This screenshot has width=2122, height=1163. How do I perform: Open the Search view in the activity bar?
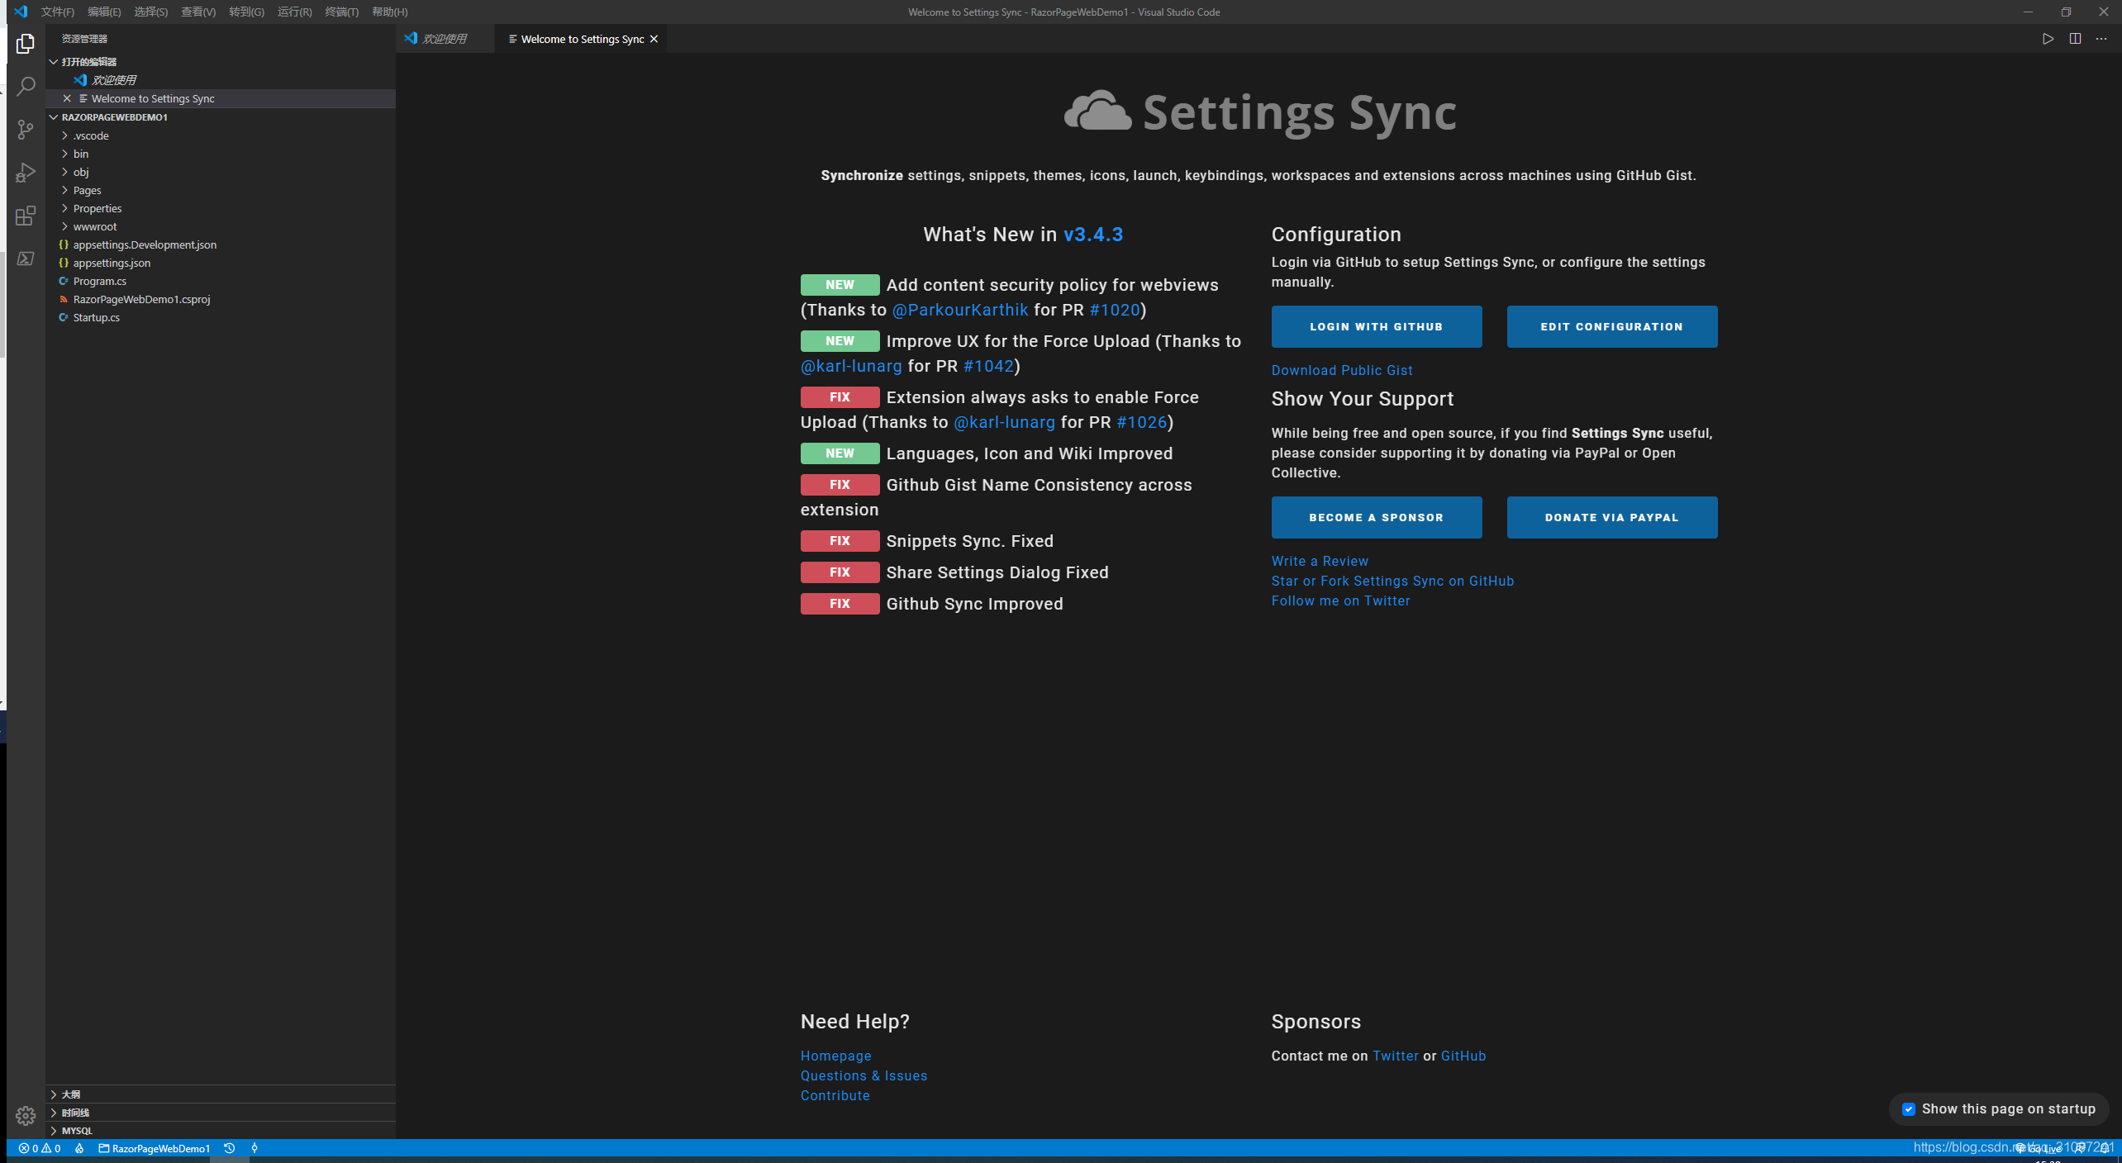pos(26,86)
